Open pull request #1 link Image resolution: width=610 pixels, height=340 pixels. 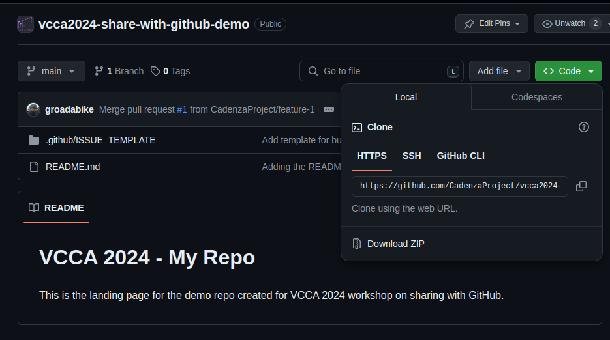(x=181, y=109)
